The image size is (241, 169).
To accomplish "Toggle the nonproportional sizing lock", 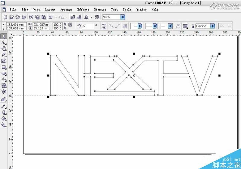I will tap(70, 25).
